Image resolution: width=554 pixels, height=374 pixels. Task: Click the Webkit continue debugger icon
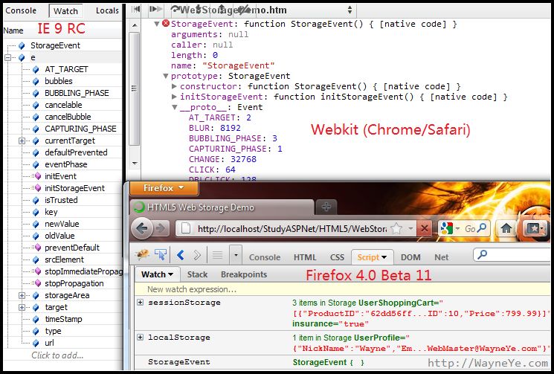coord(155,10)
